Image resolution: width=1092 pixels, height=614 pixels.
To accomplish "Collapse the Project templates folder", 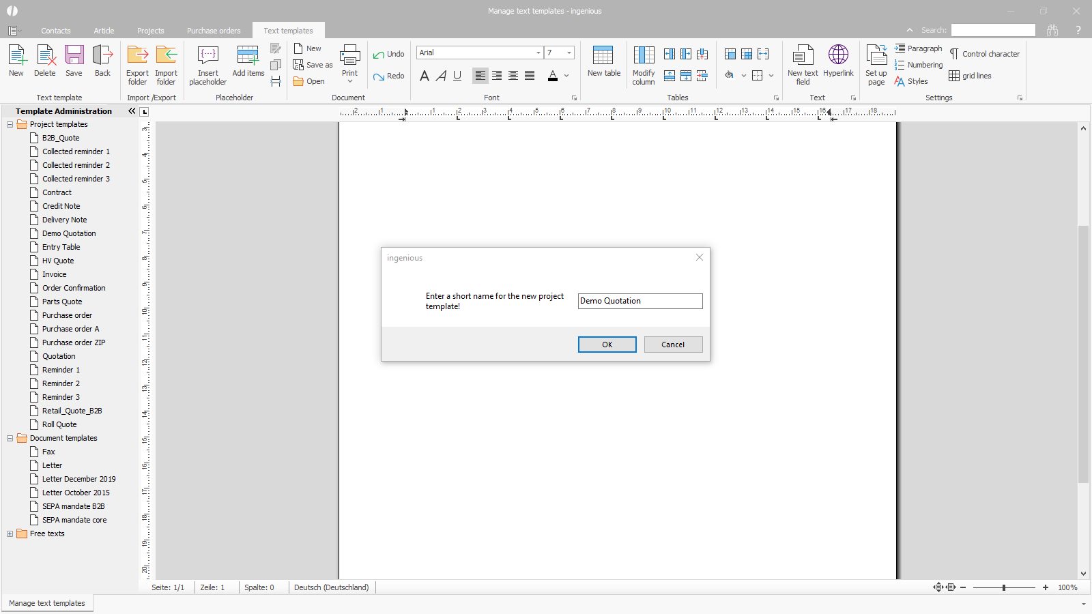I will [x=10, y=124].
